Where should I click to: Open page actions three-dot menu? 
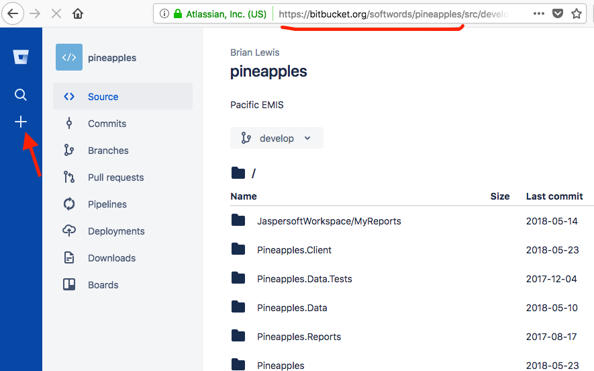pos(539,13)
